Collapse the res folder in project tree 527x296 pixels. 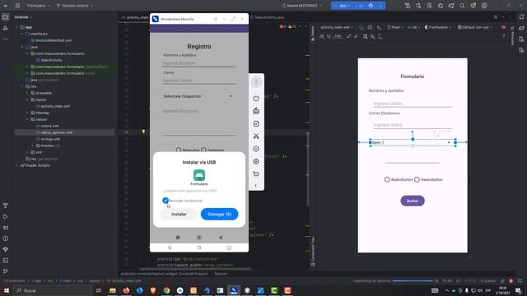click(x=22, y=86)
